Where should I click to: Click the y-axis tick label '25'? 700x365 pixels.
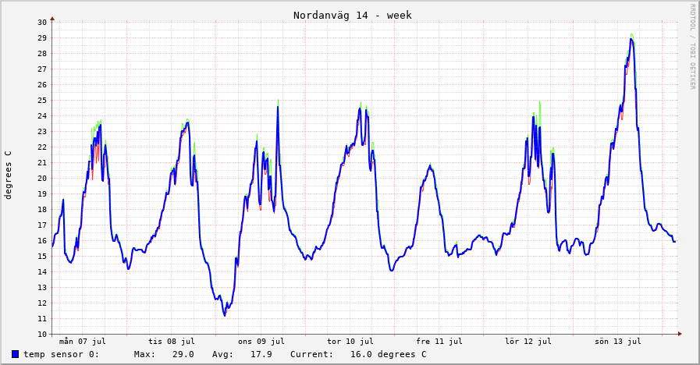[42, 101]
